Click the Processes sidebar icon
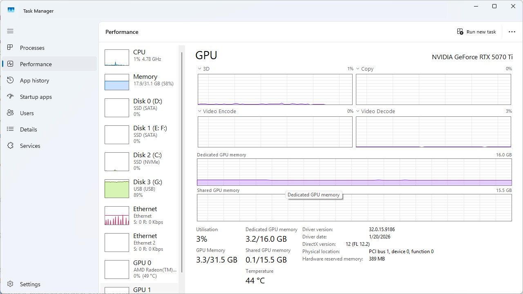Viewport: 523px width, 294px height. pos(11,48)
